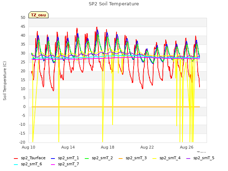Click the orange sp2_smT_3 legend swatch
The height and width of the screenshot is (171, 228).
[120, 158]
